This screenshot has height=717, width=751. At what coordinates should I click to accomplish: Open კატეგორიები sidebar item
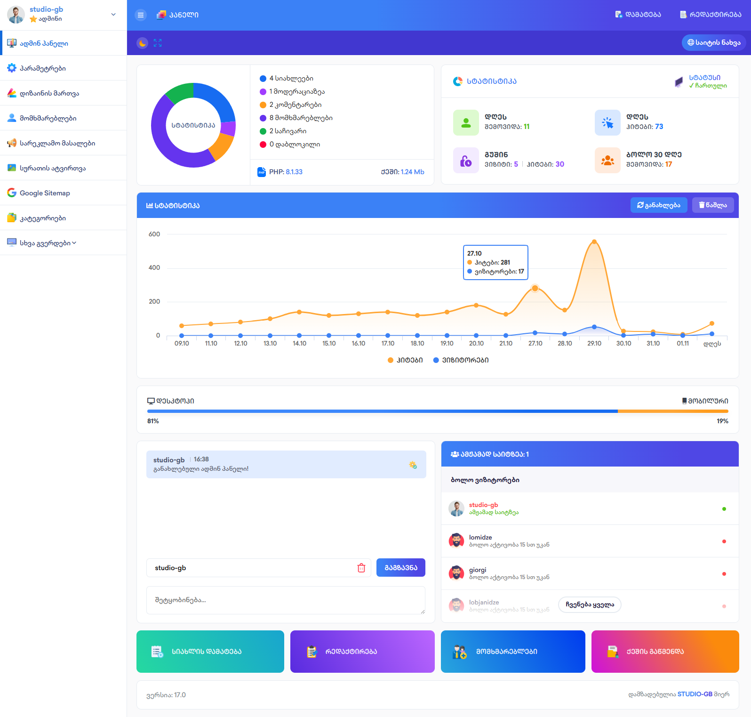pyautogui.click(x=42, y=218)
